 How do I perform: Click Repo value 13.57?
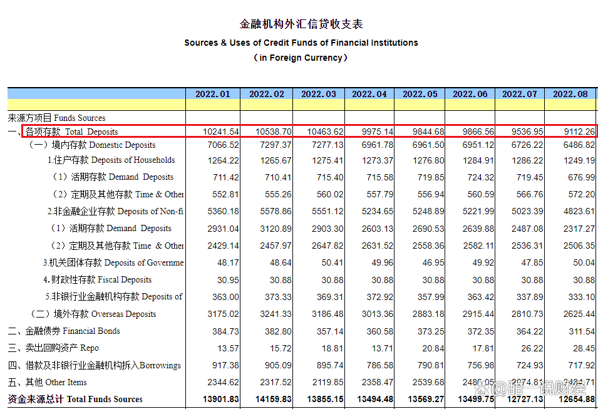point(228,348)
